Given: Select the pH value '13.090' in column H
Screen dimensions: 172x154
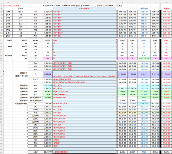Looking at the screenshot, I should point(122,91).
